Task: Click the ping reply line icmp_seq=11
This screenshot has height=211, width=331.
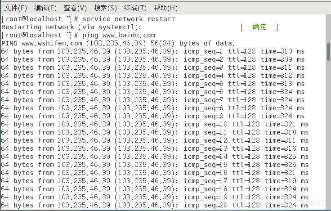Action: [x=155, y=132]
